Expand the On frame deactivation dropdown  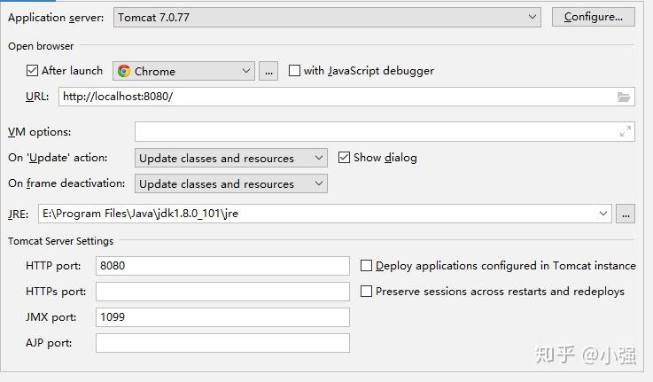(x=231, y=183)
